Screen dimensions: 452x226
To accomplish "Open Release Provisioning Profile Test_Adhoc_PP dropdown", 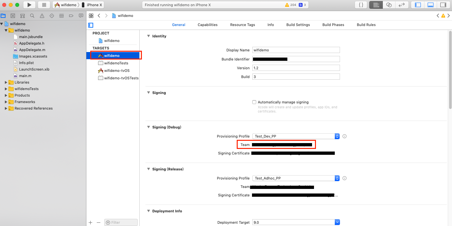I will (296, 178).
